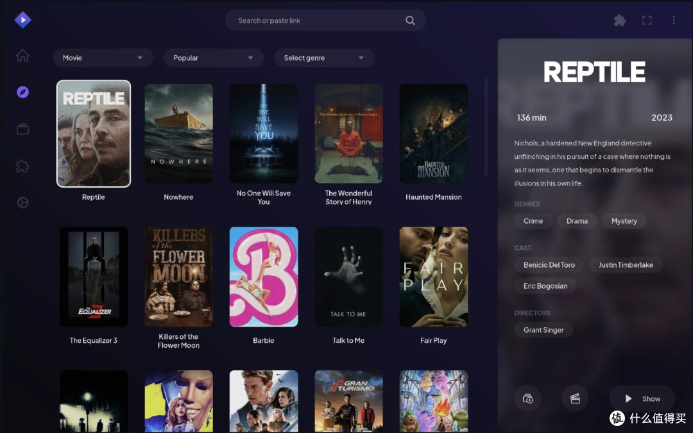Image resolution: width=693 pixels, height=433 pixels.
Task: Open the Select genre dropdown
Action: coord(324,58)
